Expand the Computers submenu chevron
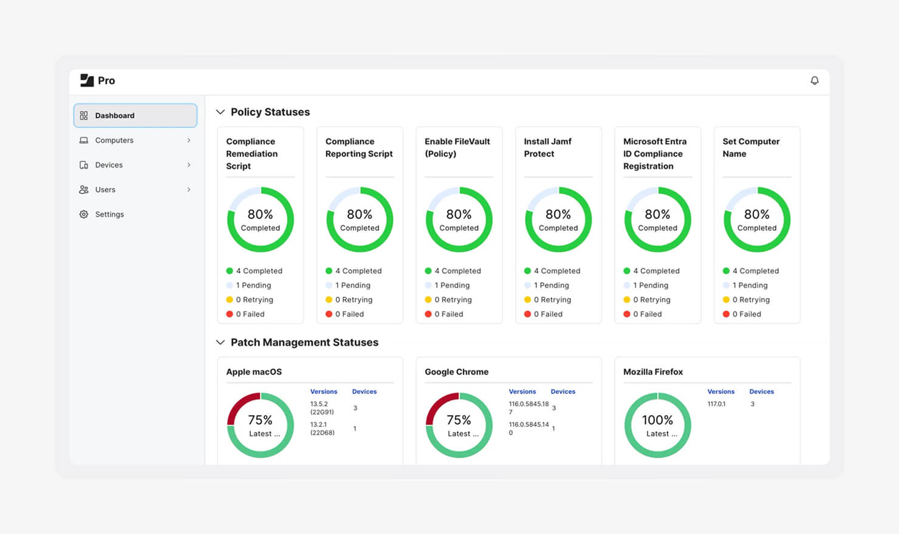 [x=189, y=140]
